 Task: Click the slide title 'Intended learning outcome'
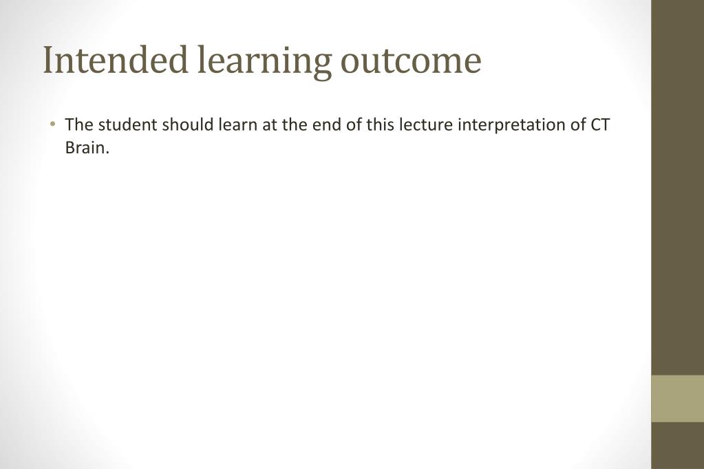click(262, 60)
